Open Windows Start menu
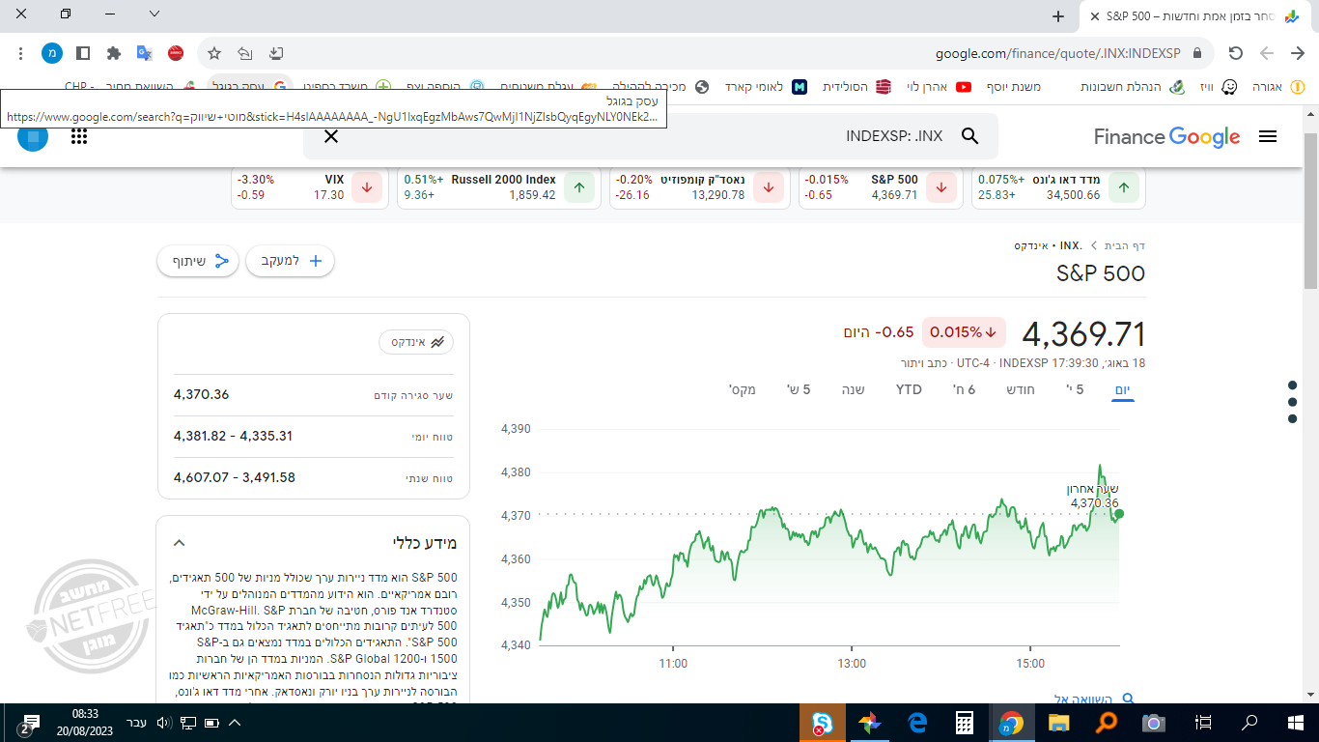1319x742 pixels. (x=1296, y=723)
